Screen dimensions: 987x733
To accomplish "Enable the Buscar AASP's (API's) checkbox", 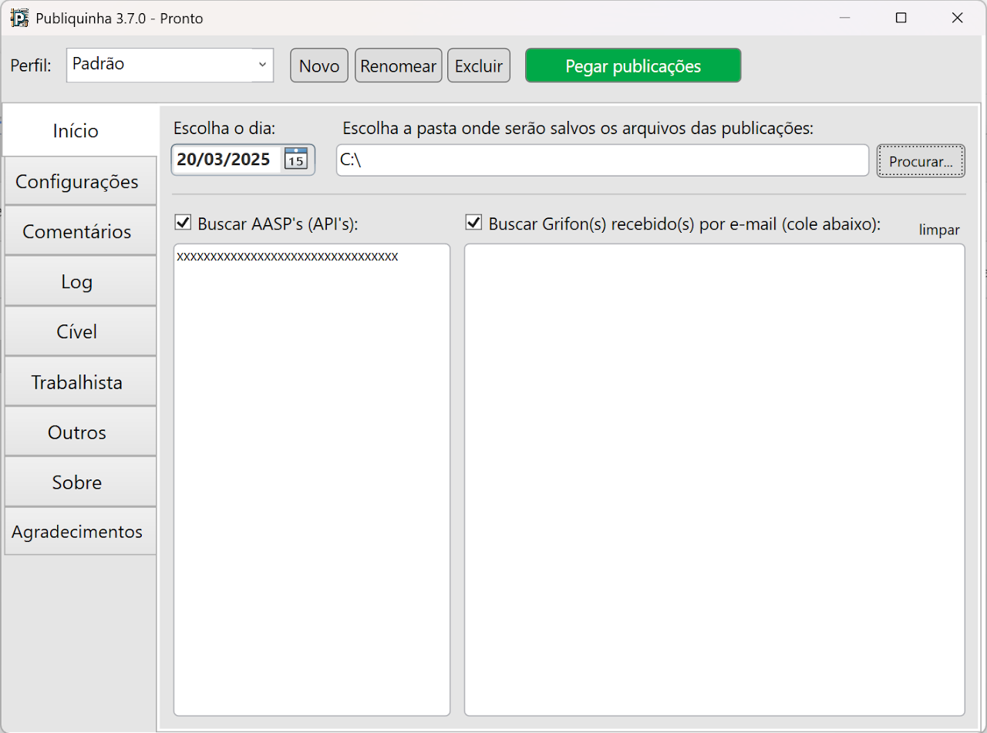I will point(183,223).
